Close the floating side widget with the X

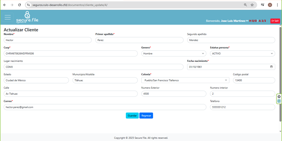(279, 97)
